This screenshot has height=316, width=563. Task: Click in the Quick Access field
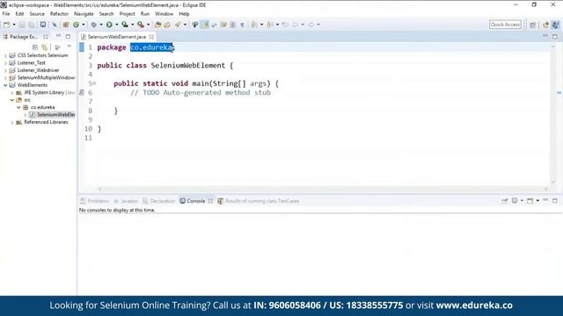coord(505,25)
